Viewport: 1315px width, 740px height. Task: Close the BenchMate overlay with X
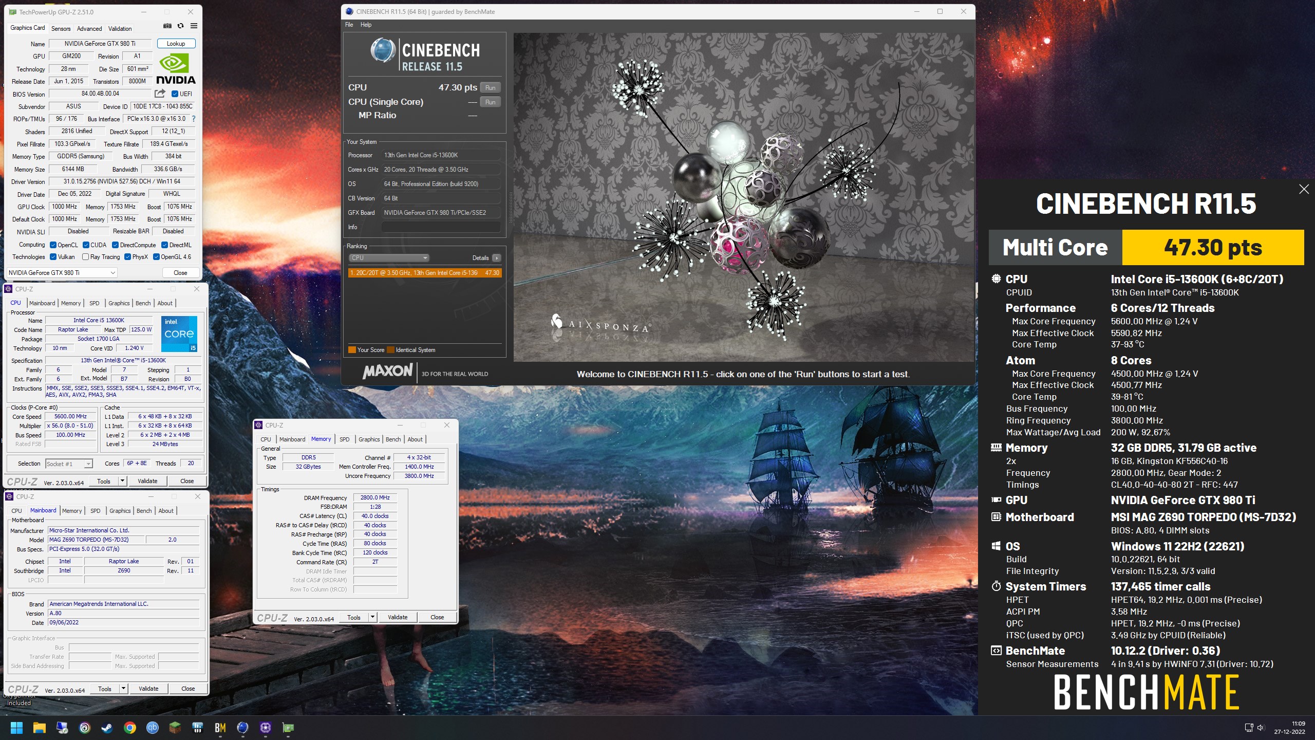(x=1304, y=189)
